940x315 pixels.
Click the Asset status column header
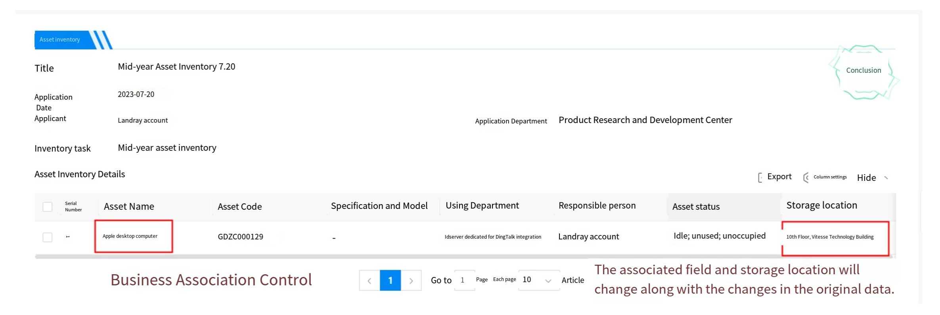[x=696, y=207]
